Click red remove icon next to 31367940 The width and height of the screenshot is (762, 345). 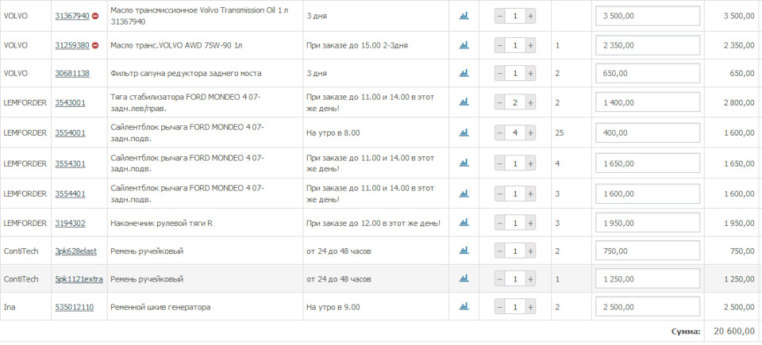point(95,16)
